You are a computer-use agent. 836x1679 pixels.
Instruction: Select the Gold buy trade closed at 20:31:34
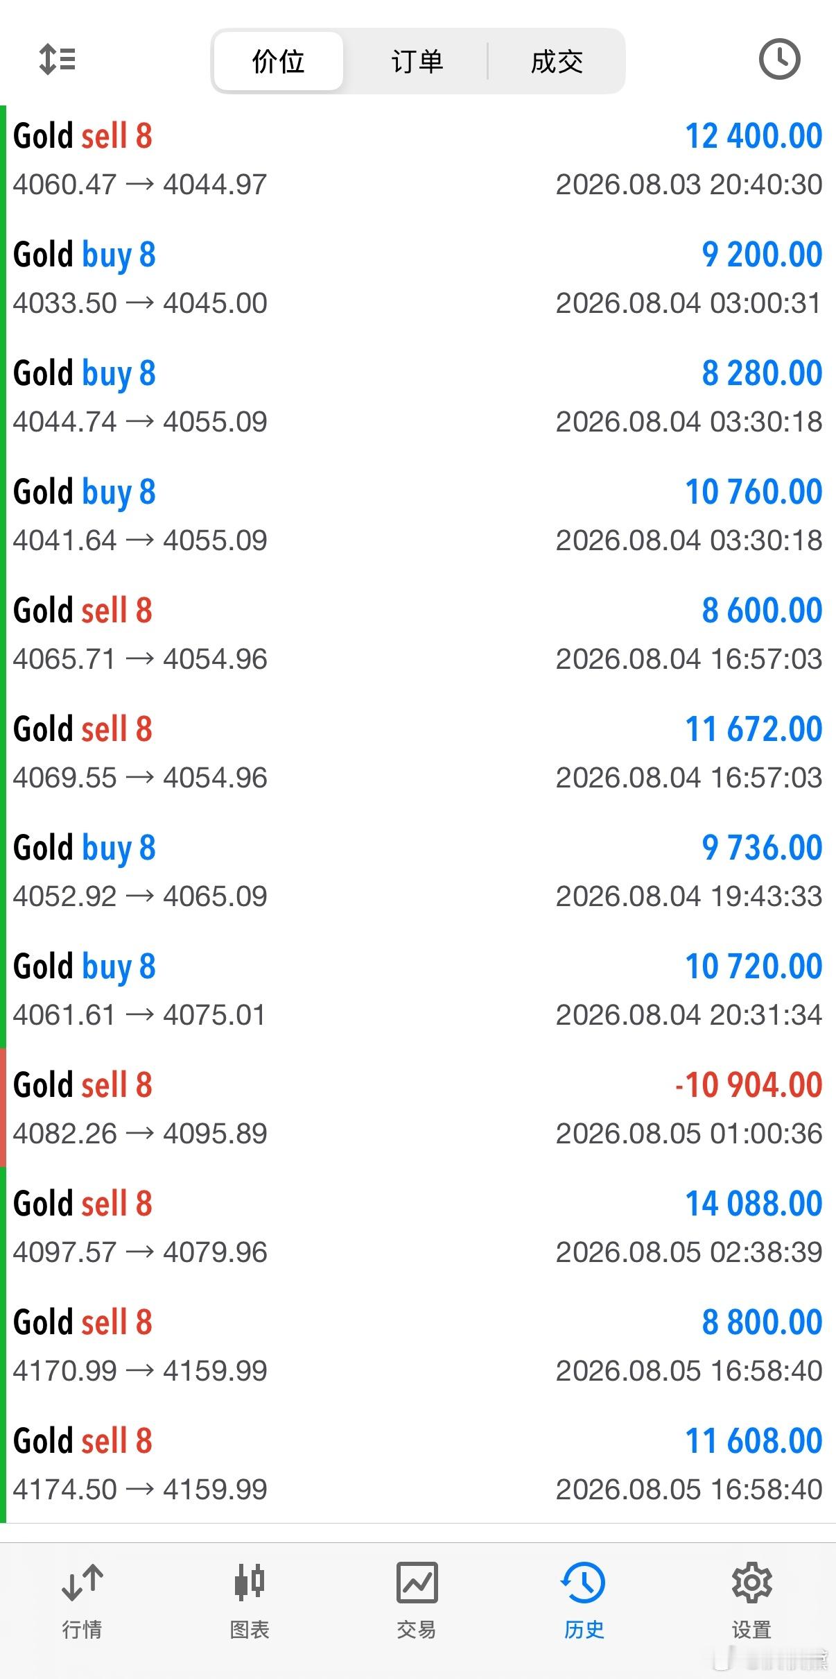pyautogui.click(x=418, y=990)
